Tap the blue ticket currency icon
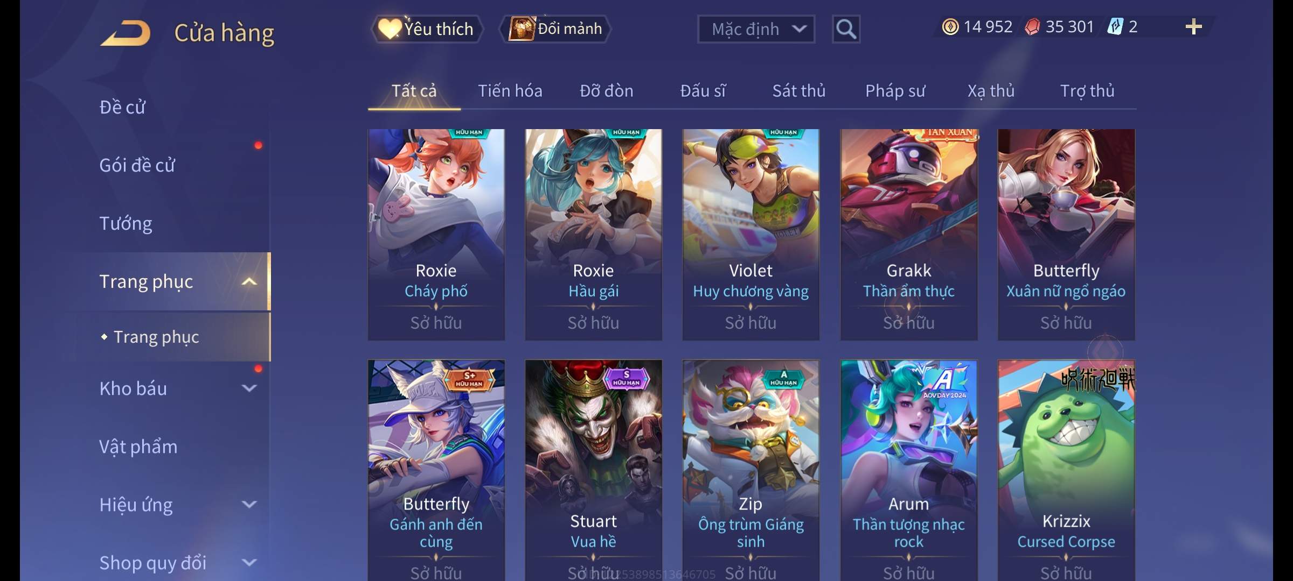1293x581 pixels. [1115, 27]
